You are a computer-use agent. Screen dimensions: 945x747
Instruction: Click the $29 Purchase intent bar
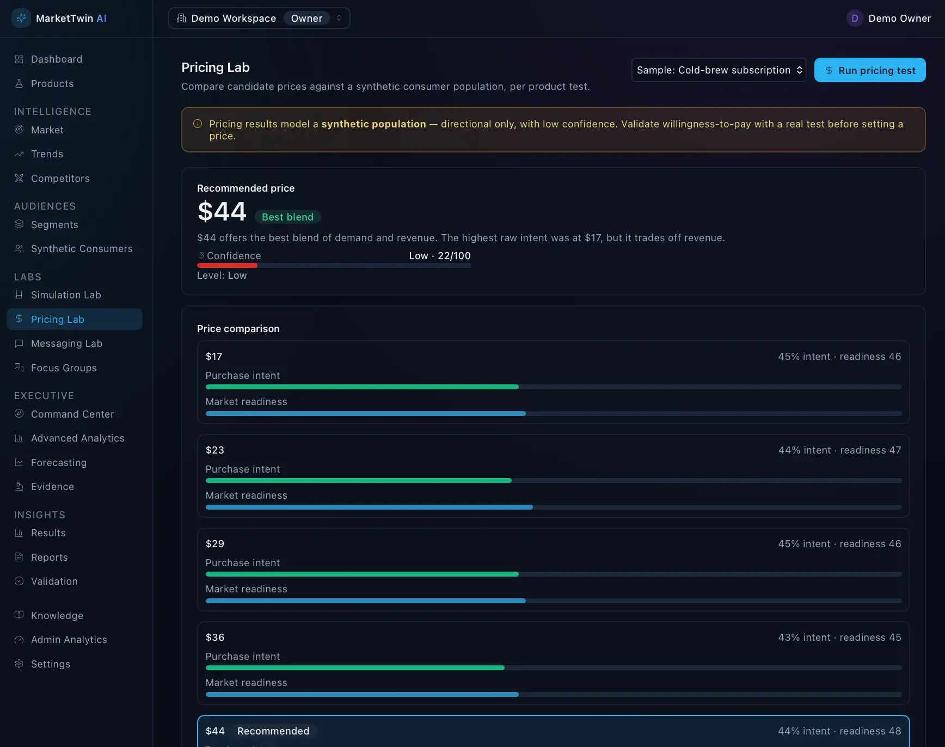pyautogui.click(x=554, y=574)
